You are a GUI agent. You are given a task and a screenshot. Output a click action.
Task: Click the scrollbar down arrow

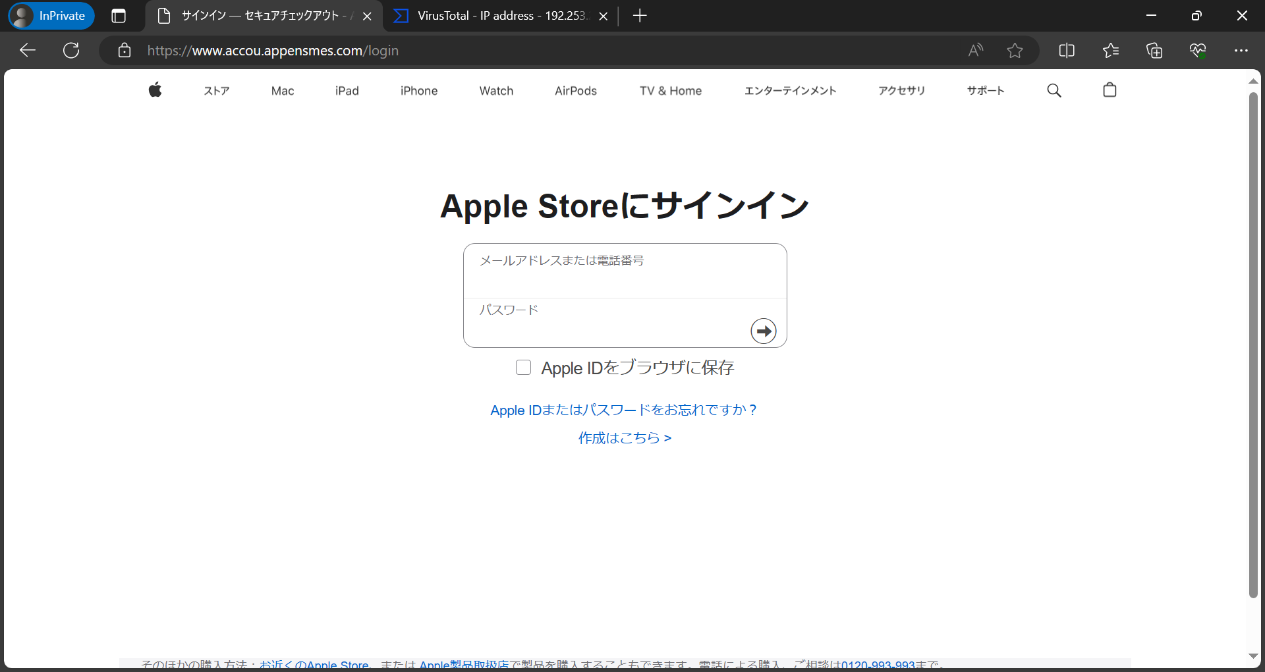click(x=1253, y=656)
